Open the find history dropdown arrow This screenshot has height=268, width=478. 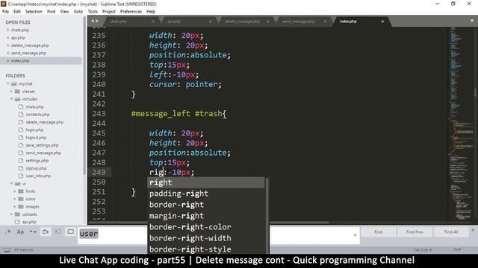click(355, 235)
